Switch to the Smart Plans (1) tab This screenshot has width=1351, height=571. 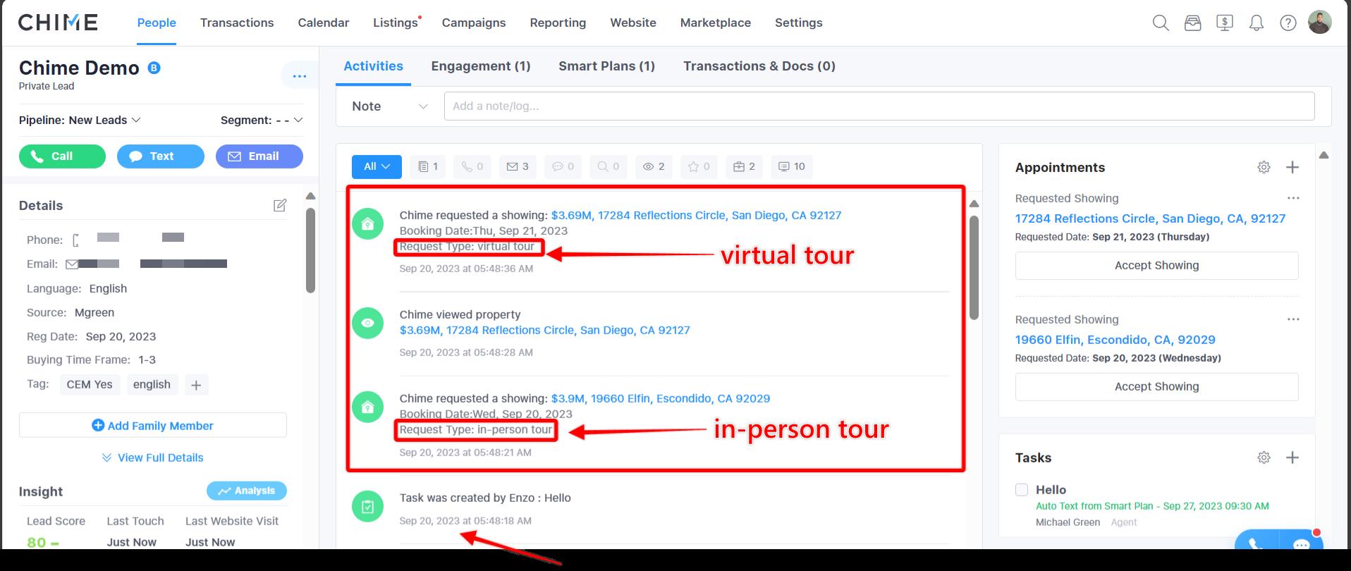606,66
